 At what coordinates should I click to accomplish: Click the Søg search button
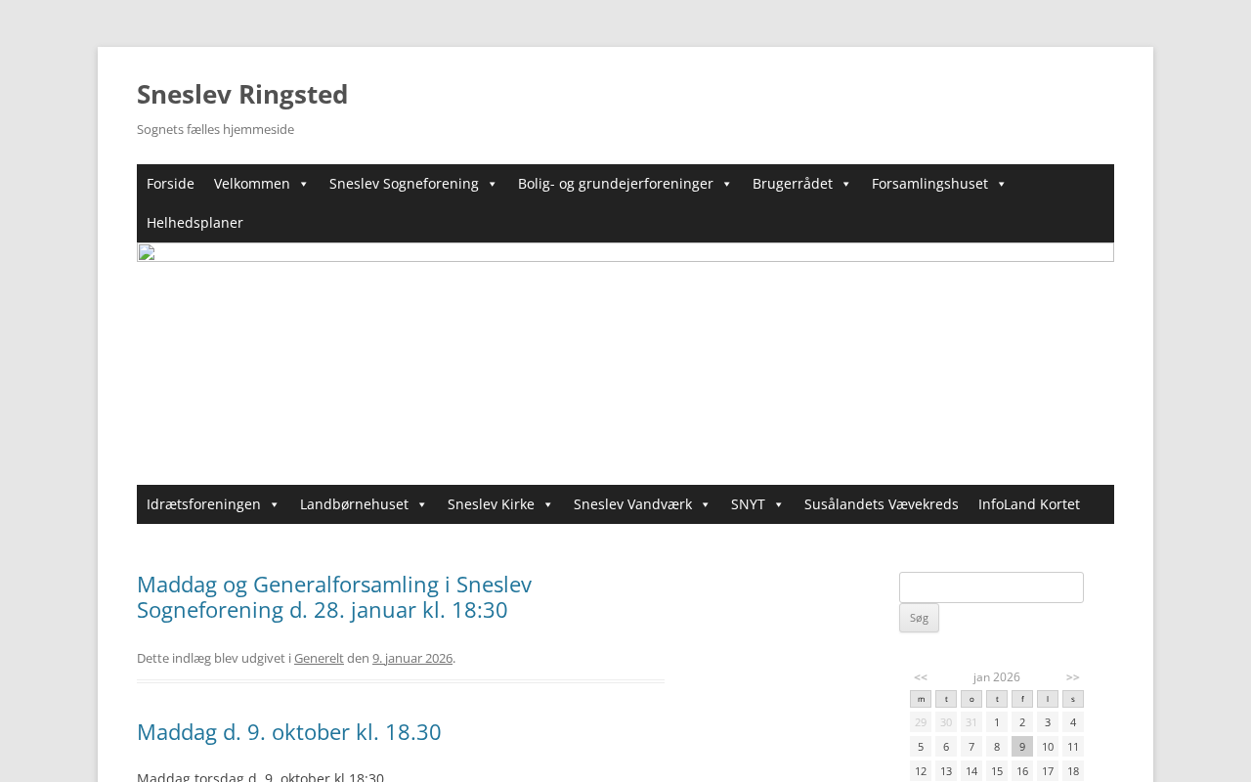click(919, 618)
